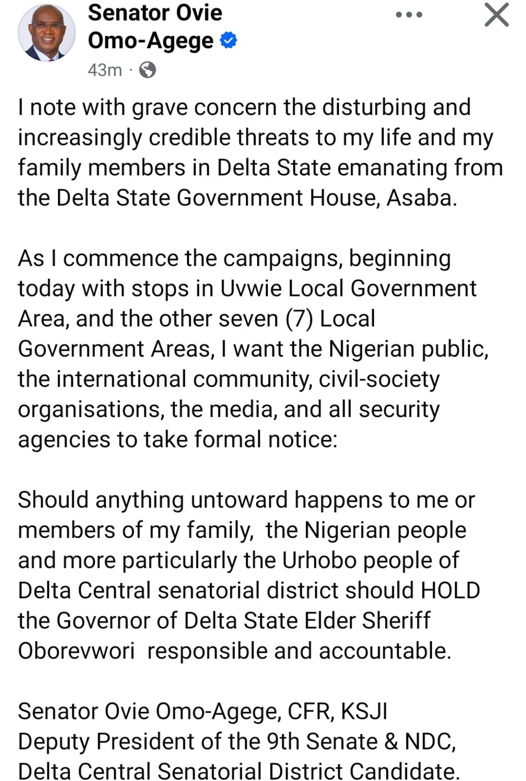Screen dimensions: 526x781
Task: Click the words 'Uvwie Local Government'
Action: (x=348, y=288)
